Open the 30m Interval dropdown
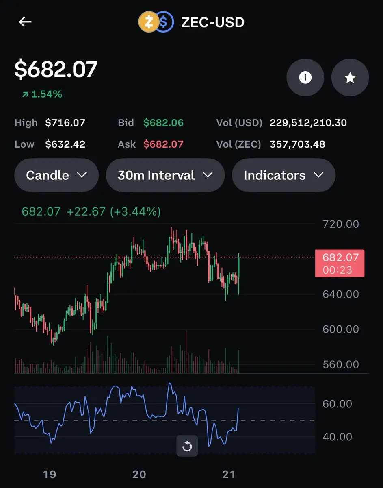The height and width of the screenshot is (488, 383). [x=165, y=175]
